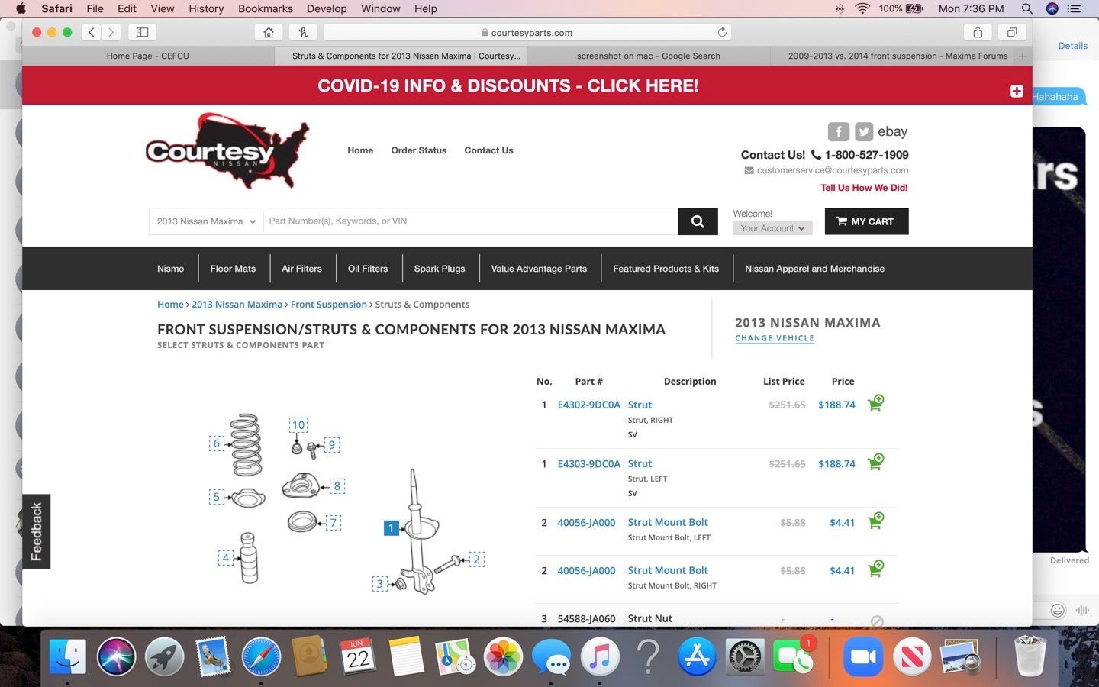Viewport: 1099px width, 687px height.
Task: Select diagram callout number 1
Action: [x=391, y=527]
